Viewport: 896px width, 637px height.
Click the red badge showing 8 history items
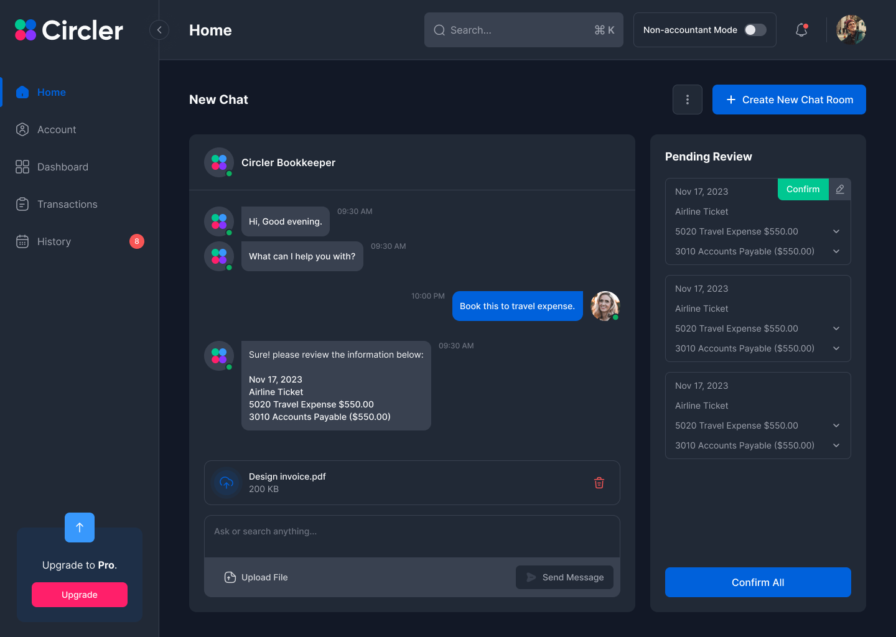[137, 241]
